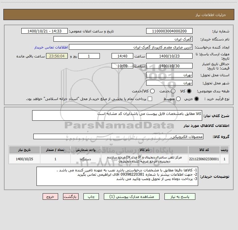Select the کالا/خدمت radio button
Screen dimensions: 238x230
152,91
